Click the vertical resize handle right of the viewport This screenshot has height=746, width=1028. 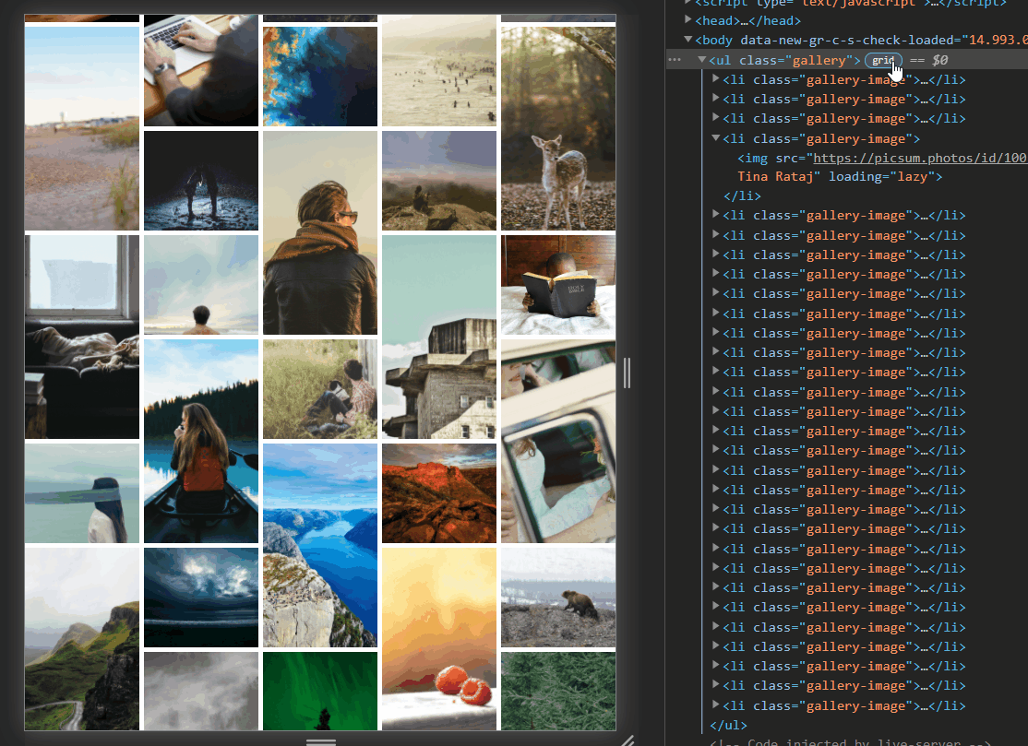(x=627, y=373)
